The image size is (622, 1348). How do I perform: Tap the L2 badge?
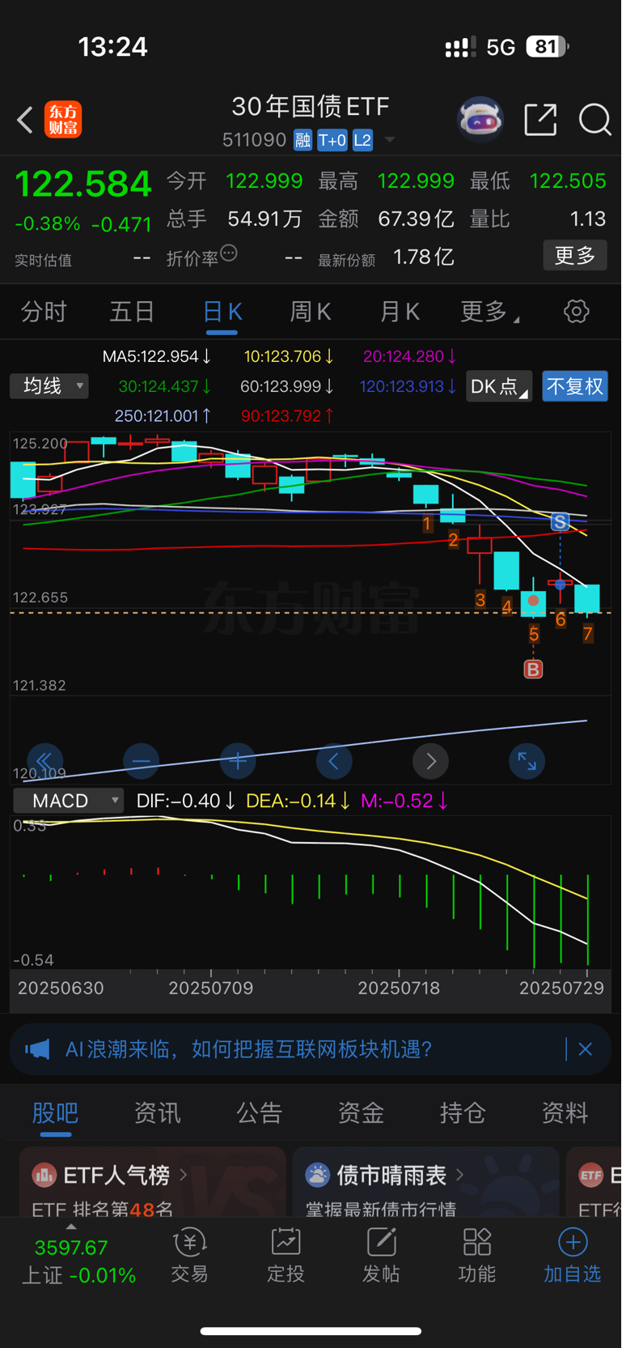click(362, 140)
